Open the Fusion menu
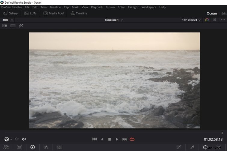 tap(110, 7)
